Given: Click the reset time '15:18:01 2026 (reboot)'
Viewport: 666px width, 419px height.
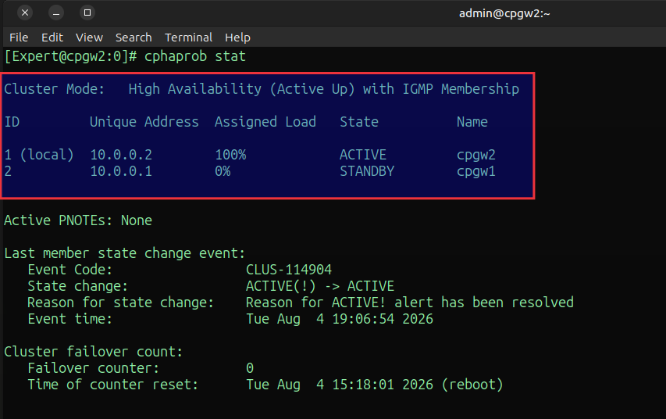Looking at the screenshot, I should click(x=418, y=385).
